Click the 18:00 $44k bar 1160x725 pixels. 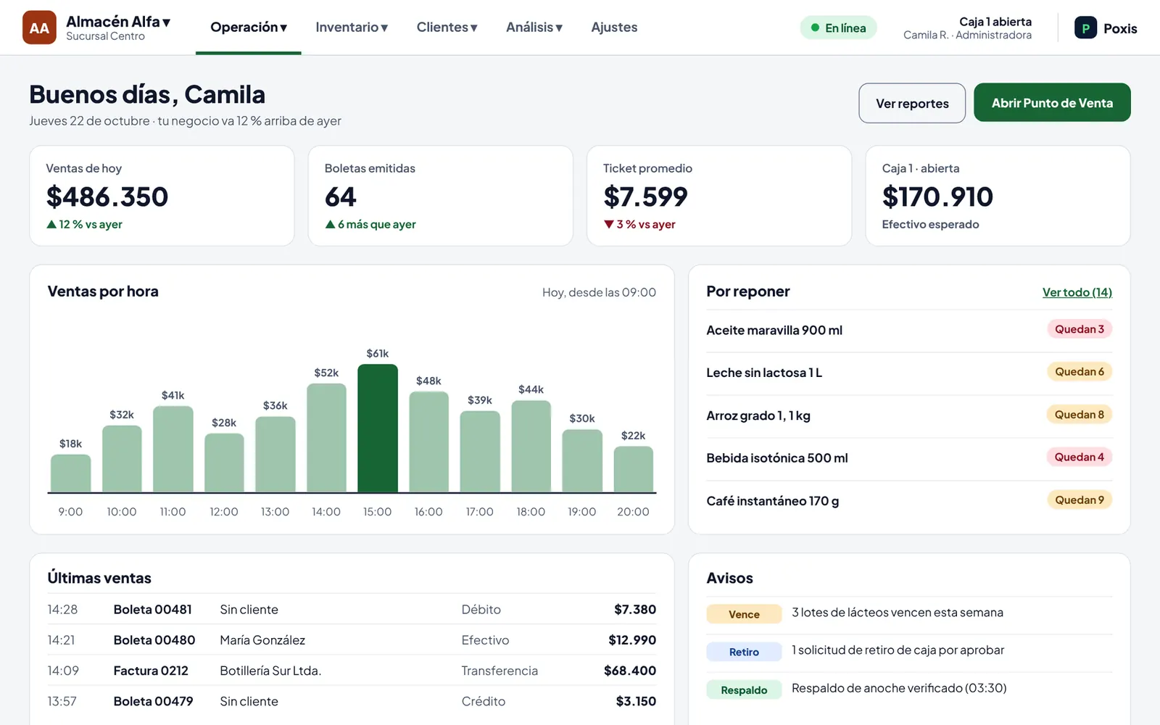click(531, 447)
